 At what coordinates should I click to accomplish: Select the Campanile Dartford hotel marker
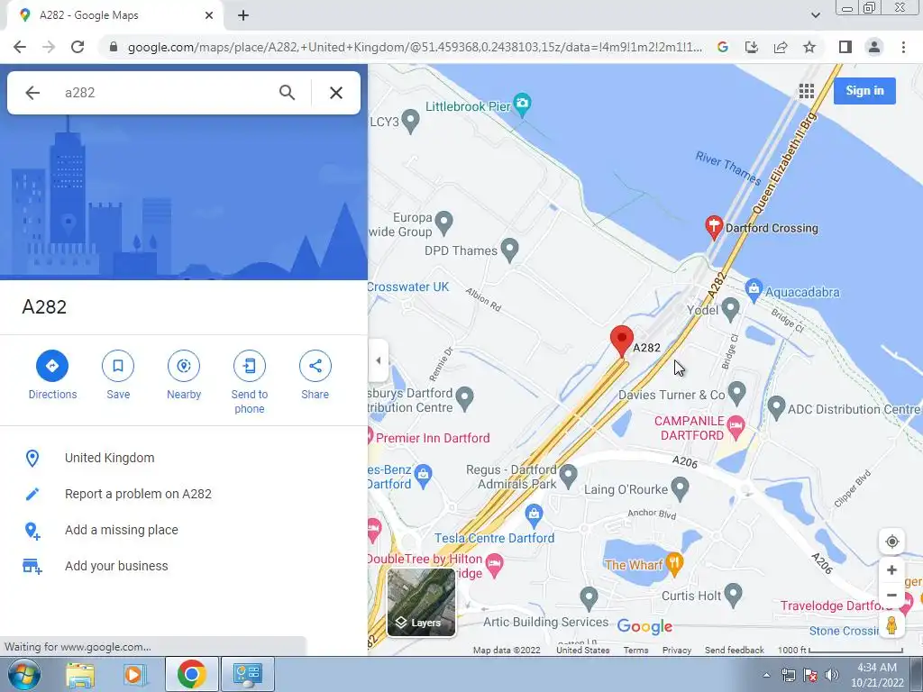pyautogui.click(x=736, y=426)
